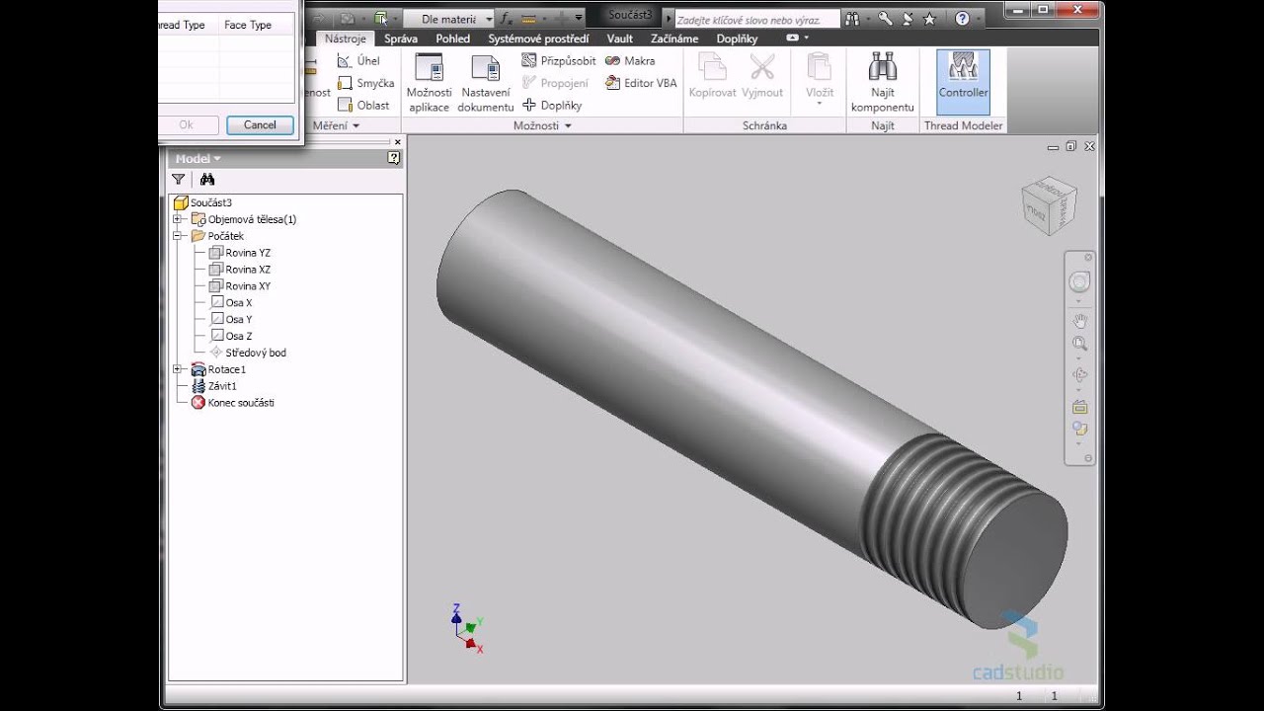Click the favorites star icon
This screenshot has height=711, width=1264.
click(929, 18)
